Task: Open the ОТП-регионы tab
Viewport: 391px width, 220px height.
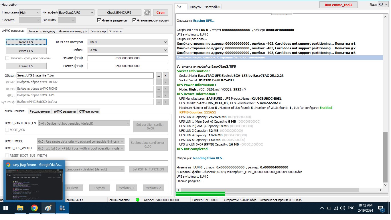Action: [x=88, y=111]
